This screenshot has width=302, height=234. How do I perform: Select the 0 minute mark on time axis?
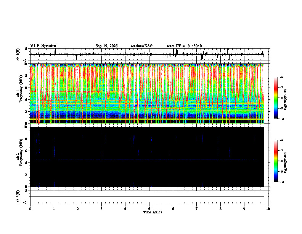coord(30,209)
